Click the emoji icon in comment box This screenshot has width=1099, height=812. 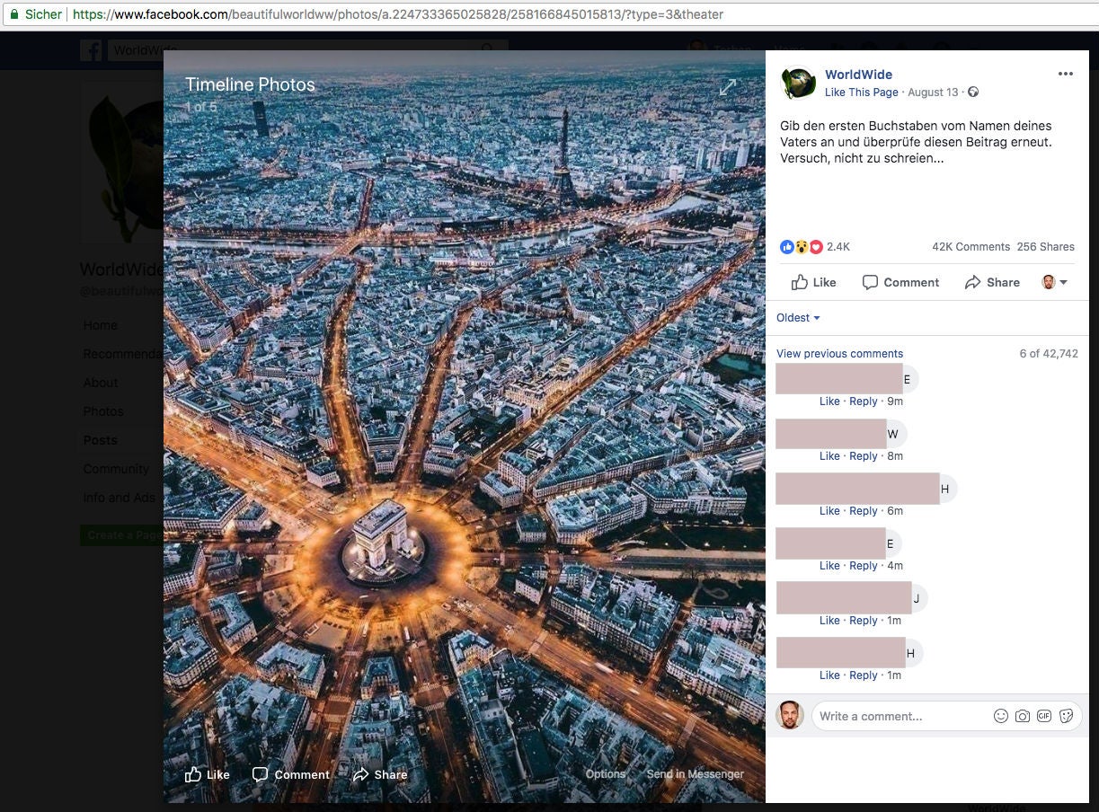[x=1000, y=716]
